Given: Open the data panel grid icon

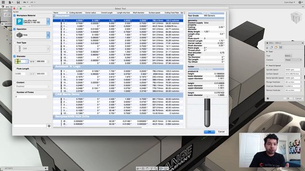Looking at the screenshot, I should tap(3, 2).
